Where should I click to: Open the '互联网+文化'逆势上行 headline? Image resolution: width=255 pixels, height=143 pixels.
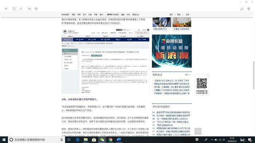(172, 81)
